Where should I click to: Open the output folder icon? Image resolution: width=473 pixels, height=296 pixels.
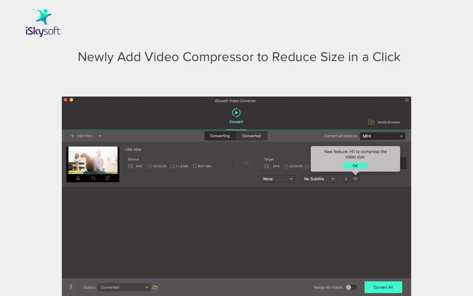pos(155,287)
